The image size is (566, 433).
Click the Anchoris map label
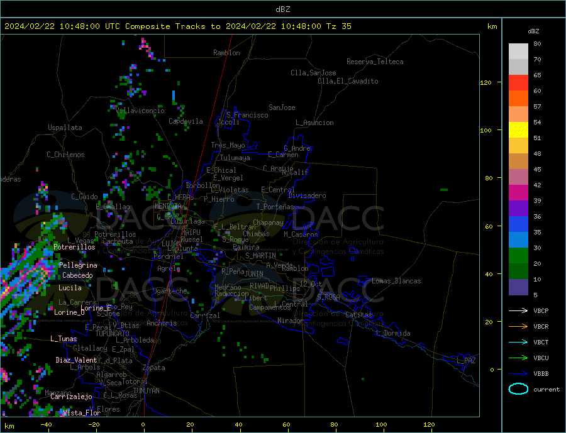click(162, 323)
